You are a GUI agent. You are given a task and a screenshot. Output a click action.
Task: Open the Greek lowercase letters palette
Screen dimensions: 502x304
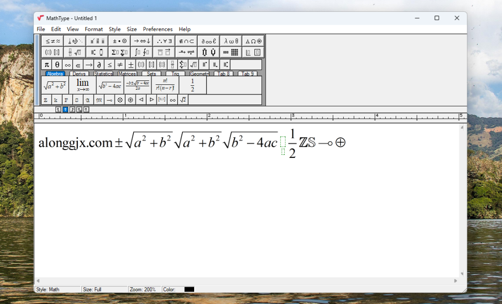[x=231, y=41]
